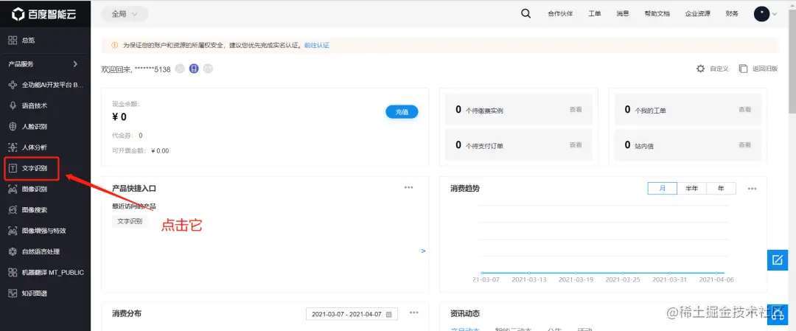Open the headset customer service floating icon
This screenshot has height=331, width=796.
pyautogui.click(x=778, y=314)
